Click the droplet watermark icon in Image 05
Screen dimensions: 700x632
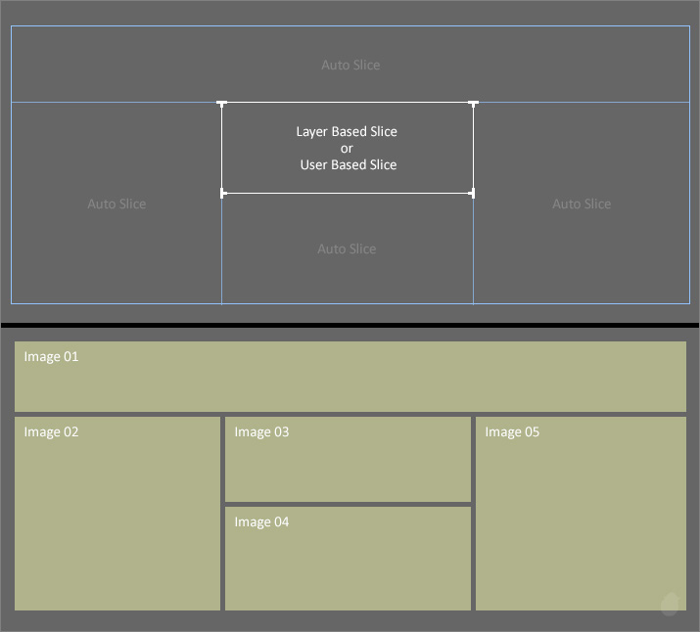(x=670, y=604)
